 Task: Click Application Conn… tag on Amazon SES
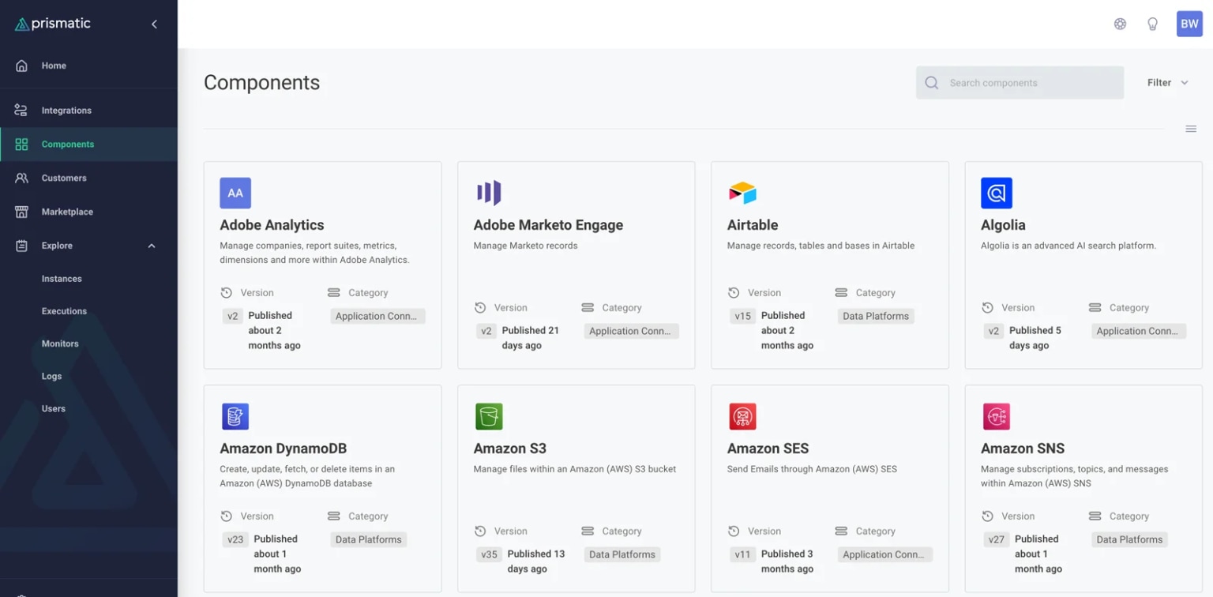pos(885,554)
